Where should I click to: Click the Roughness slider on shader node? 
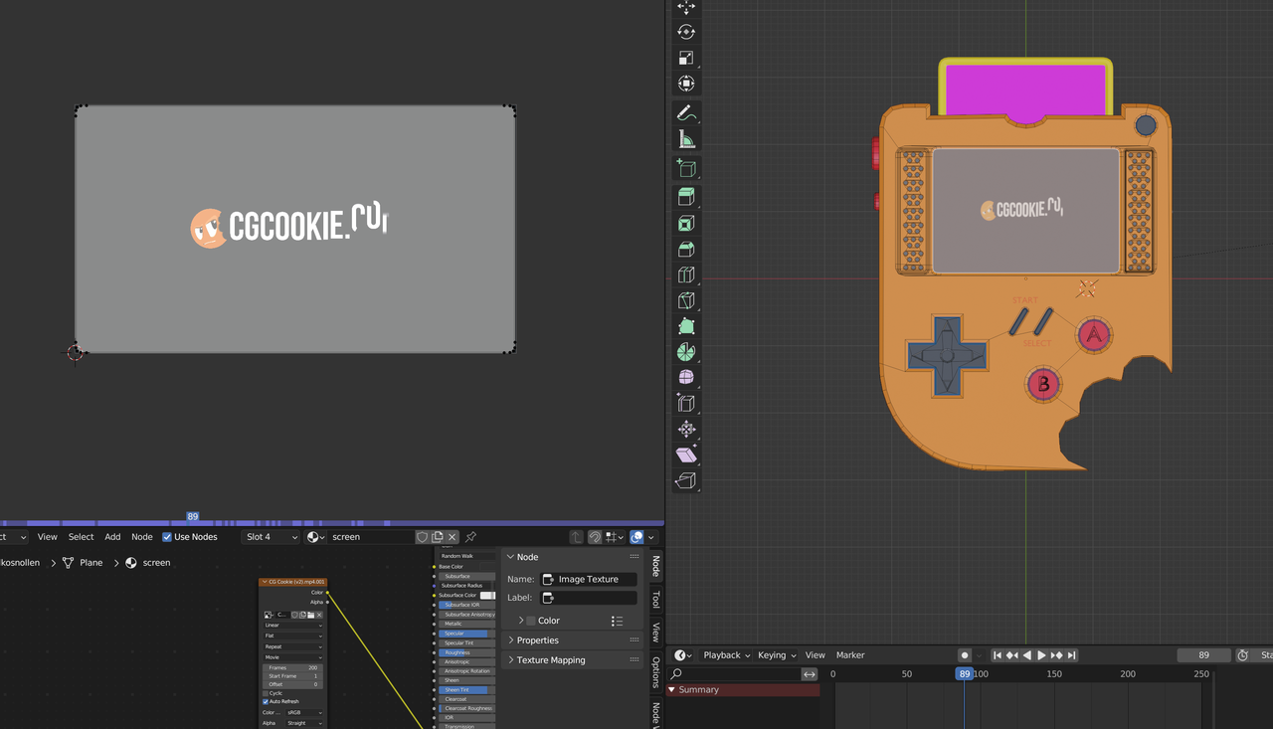click(464, 652)
